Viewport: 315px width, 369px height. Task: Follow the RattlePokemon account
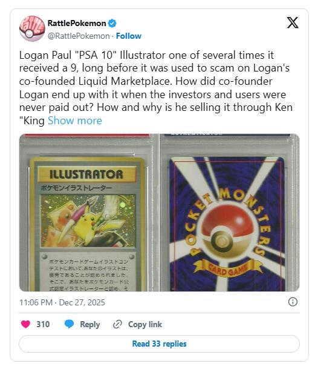(129, 36)
